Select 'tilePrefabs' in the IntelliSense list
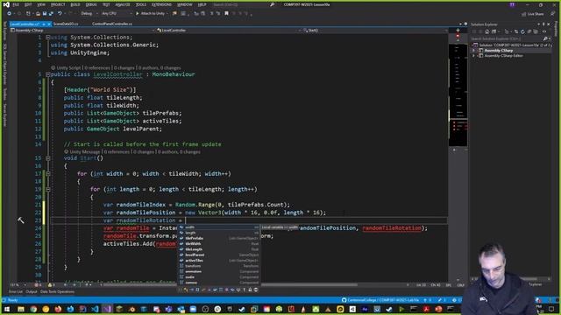Screen dimensions: 561x315 218,238
